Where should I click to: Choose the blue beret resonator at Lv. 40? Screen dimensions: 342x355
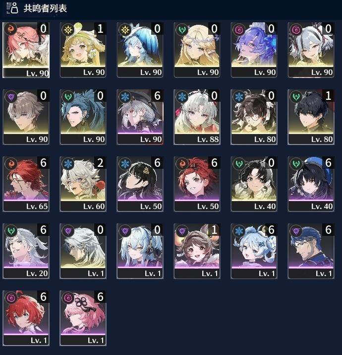311,184
